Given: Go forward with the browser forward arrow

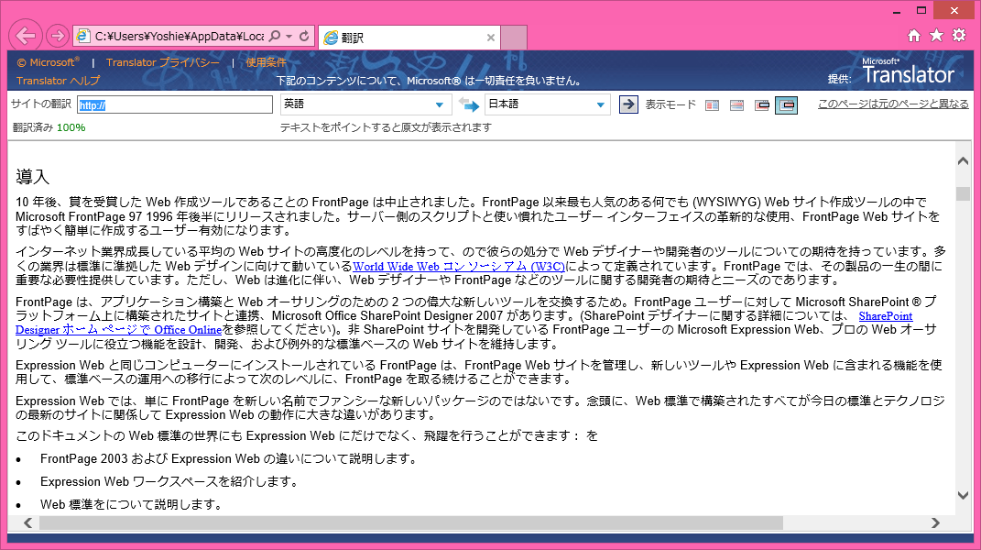Looking at the screenshot, I should click(57, 36).
